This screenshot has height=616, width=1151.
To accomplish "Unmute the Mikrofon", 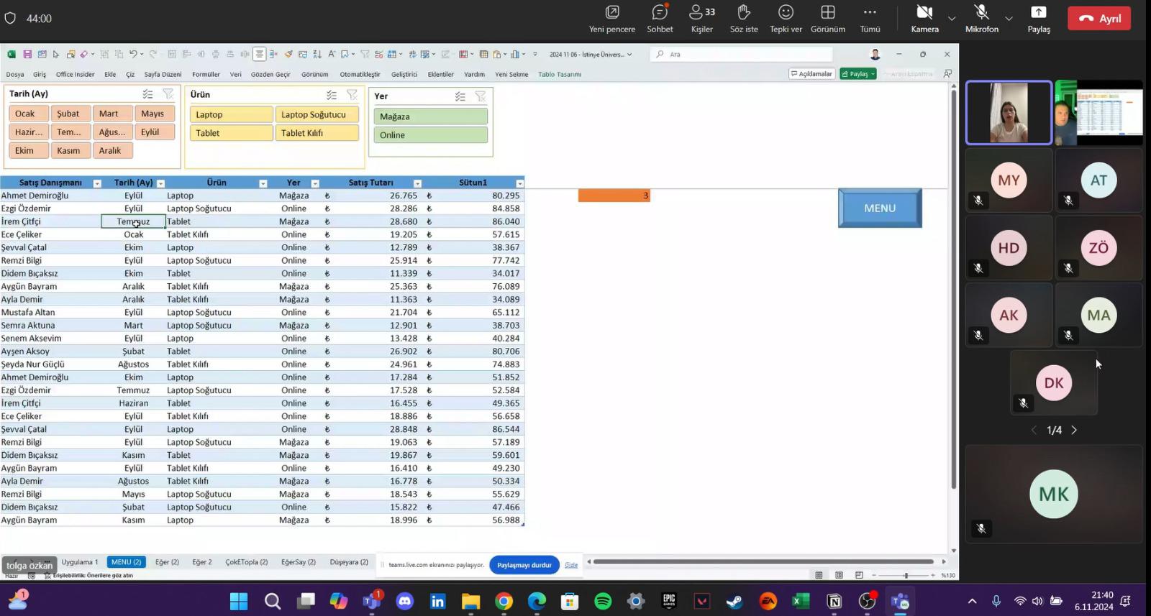I will (981, 19).
